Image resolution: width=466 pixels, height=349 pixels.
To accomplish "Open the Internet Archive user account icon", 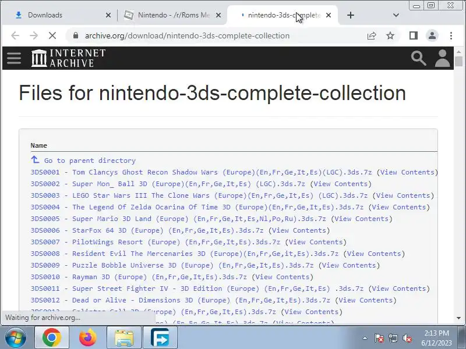I will point(443,58).
